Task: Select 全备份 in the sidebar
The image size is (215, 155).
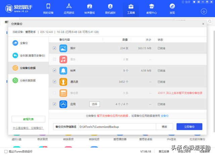Action: (x=28, y=43)
